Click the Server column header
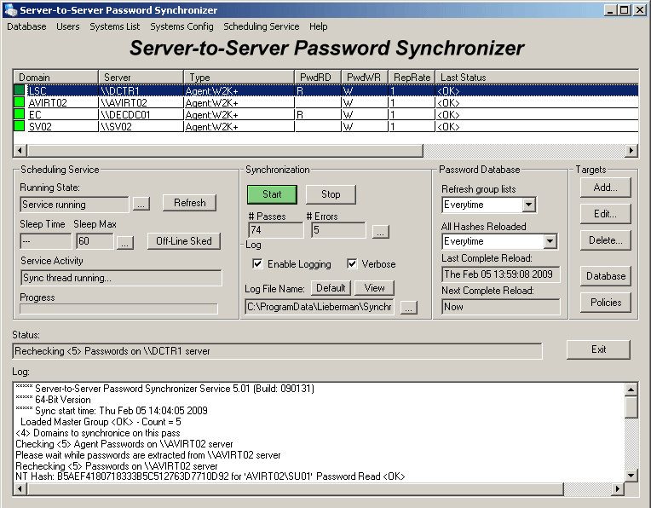 (141, 78)
